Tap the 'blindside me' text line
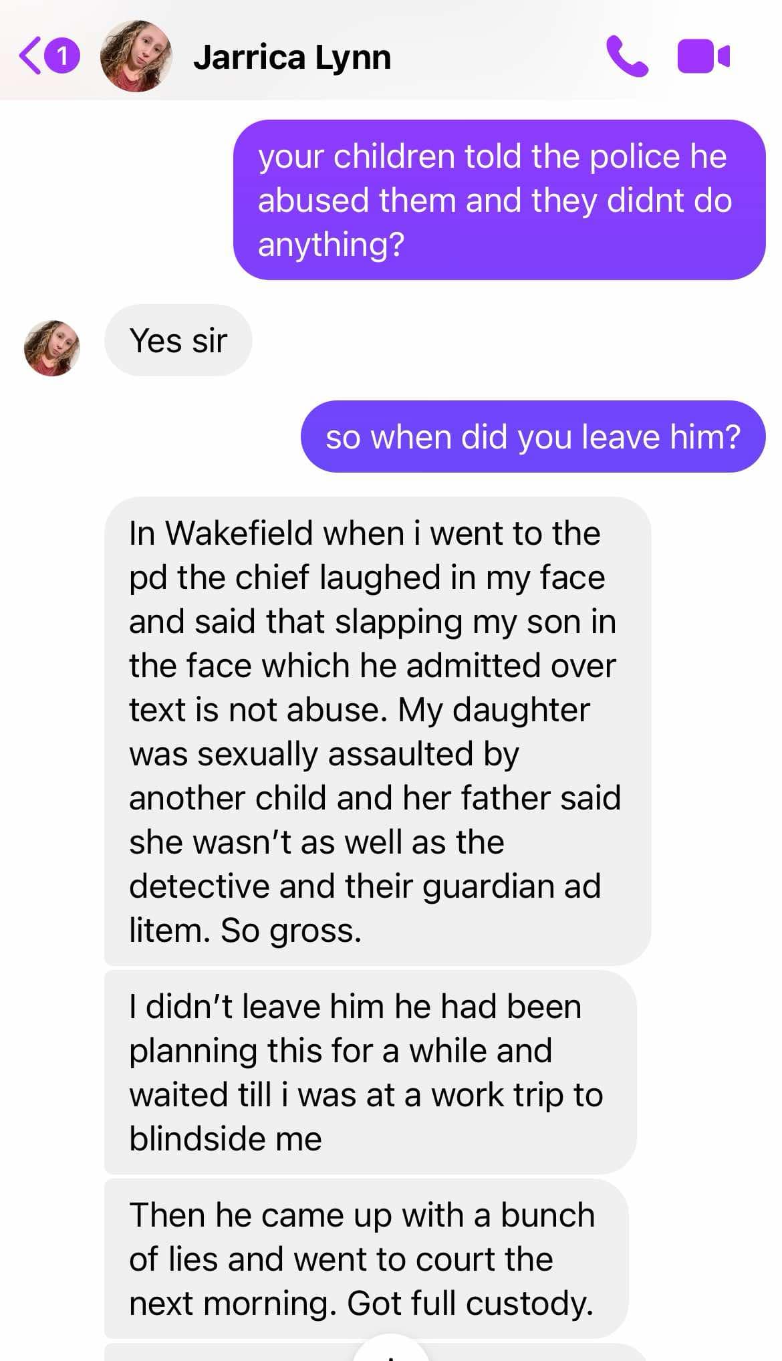This screenshot has height=1361, width=782. 225,1138
